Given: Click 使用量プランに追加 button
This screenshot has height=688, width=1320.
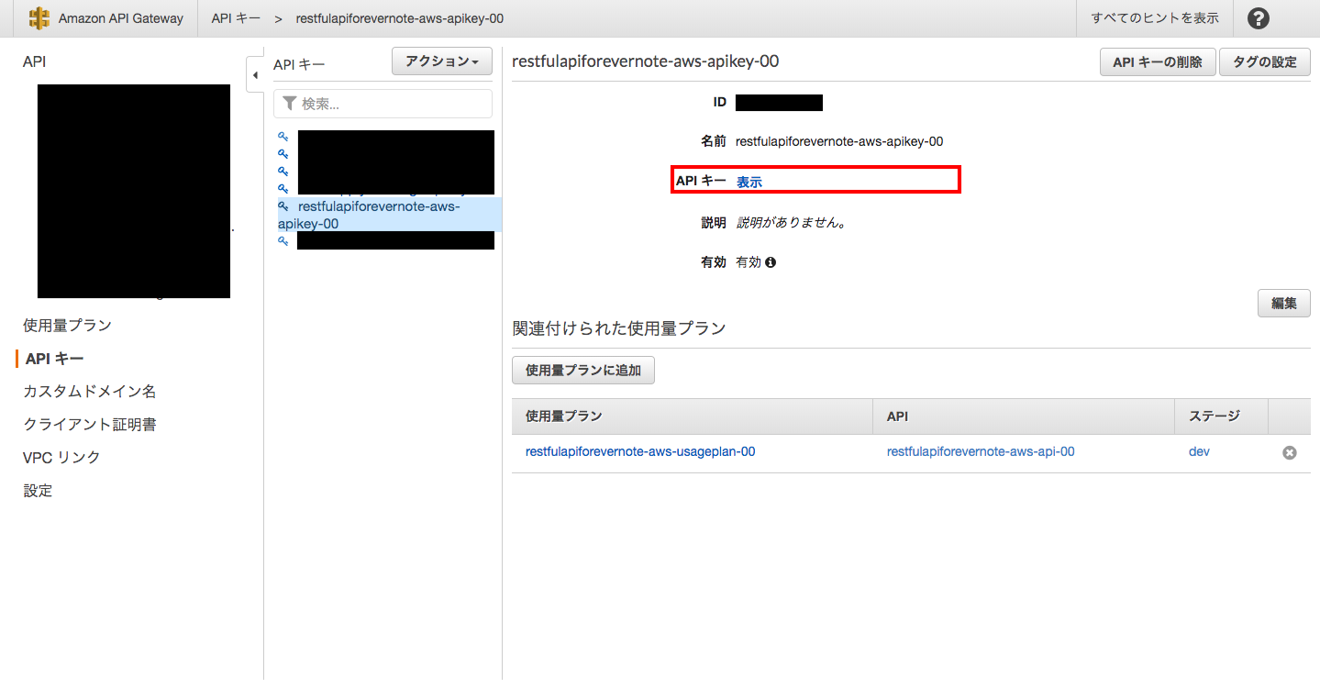Looking at the screenshot, I should point(583,371).
